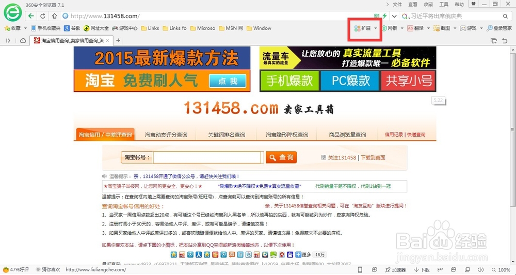The width and height of the screenshot is (516, 275).
Task: Click the 更多 share plus icon
Action: tap(298, 254)
